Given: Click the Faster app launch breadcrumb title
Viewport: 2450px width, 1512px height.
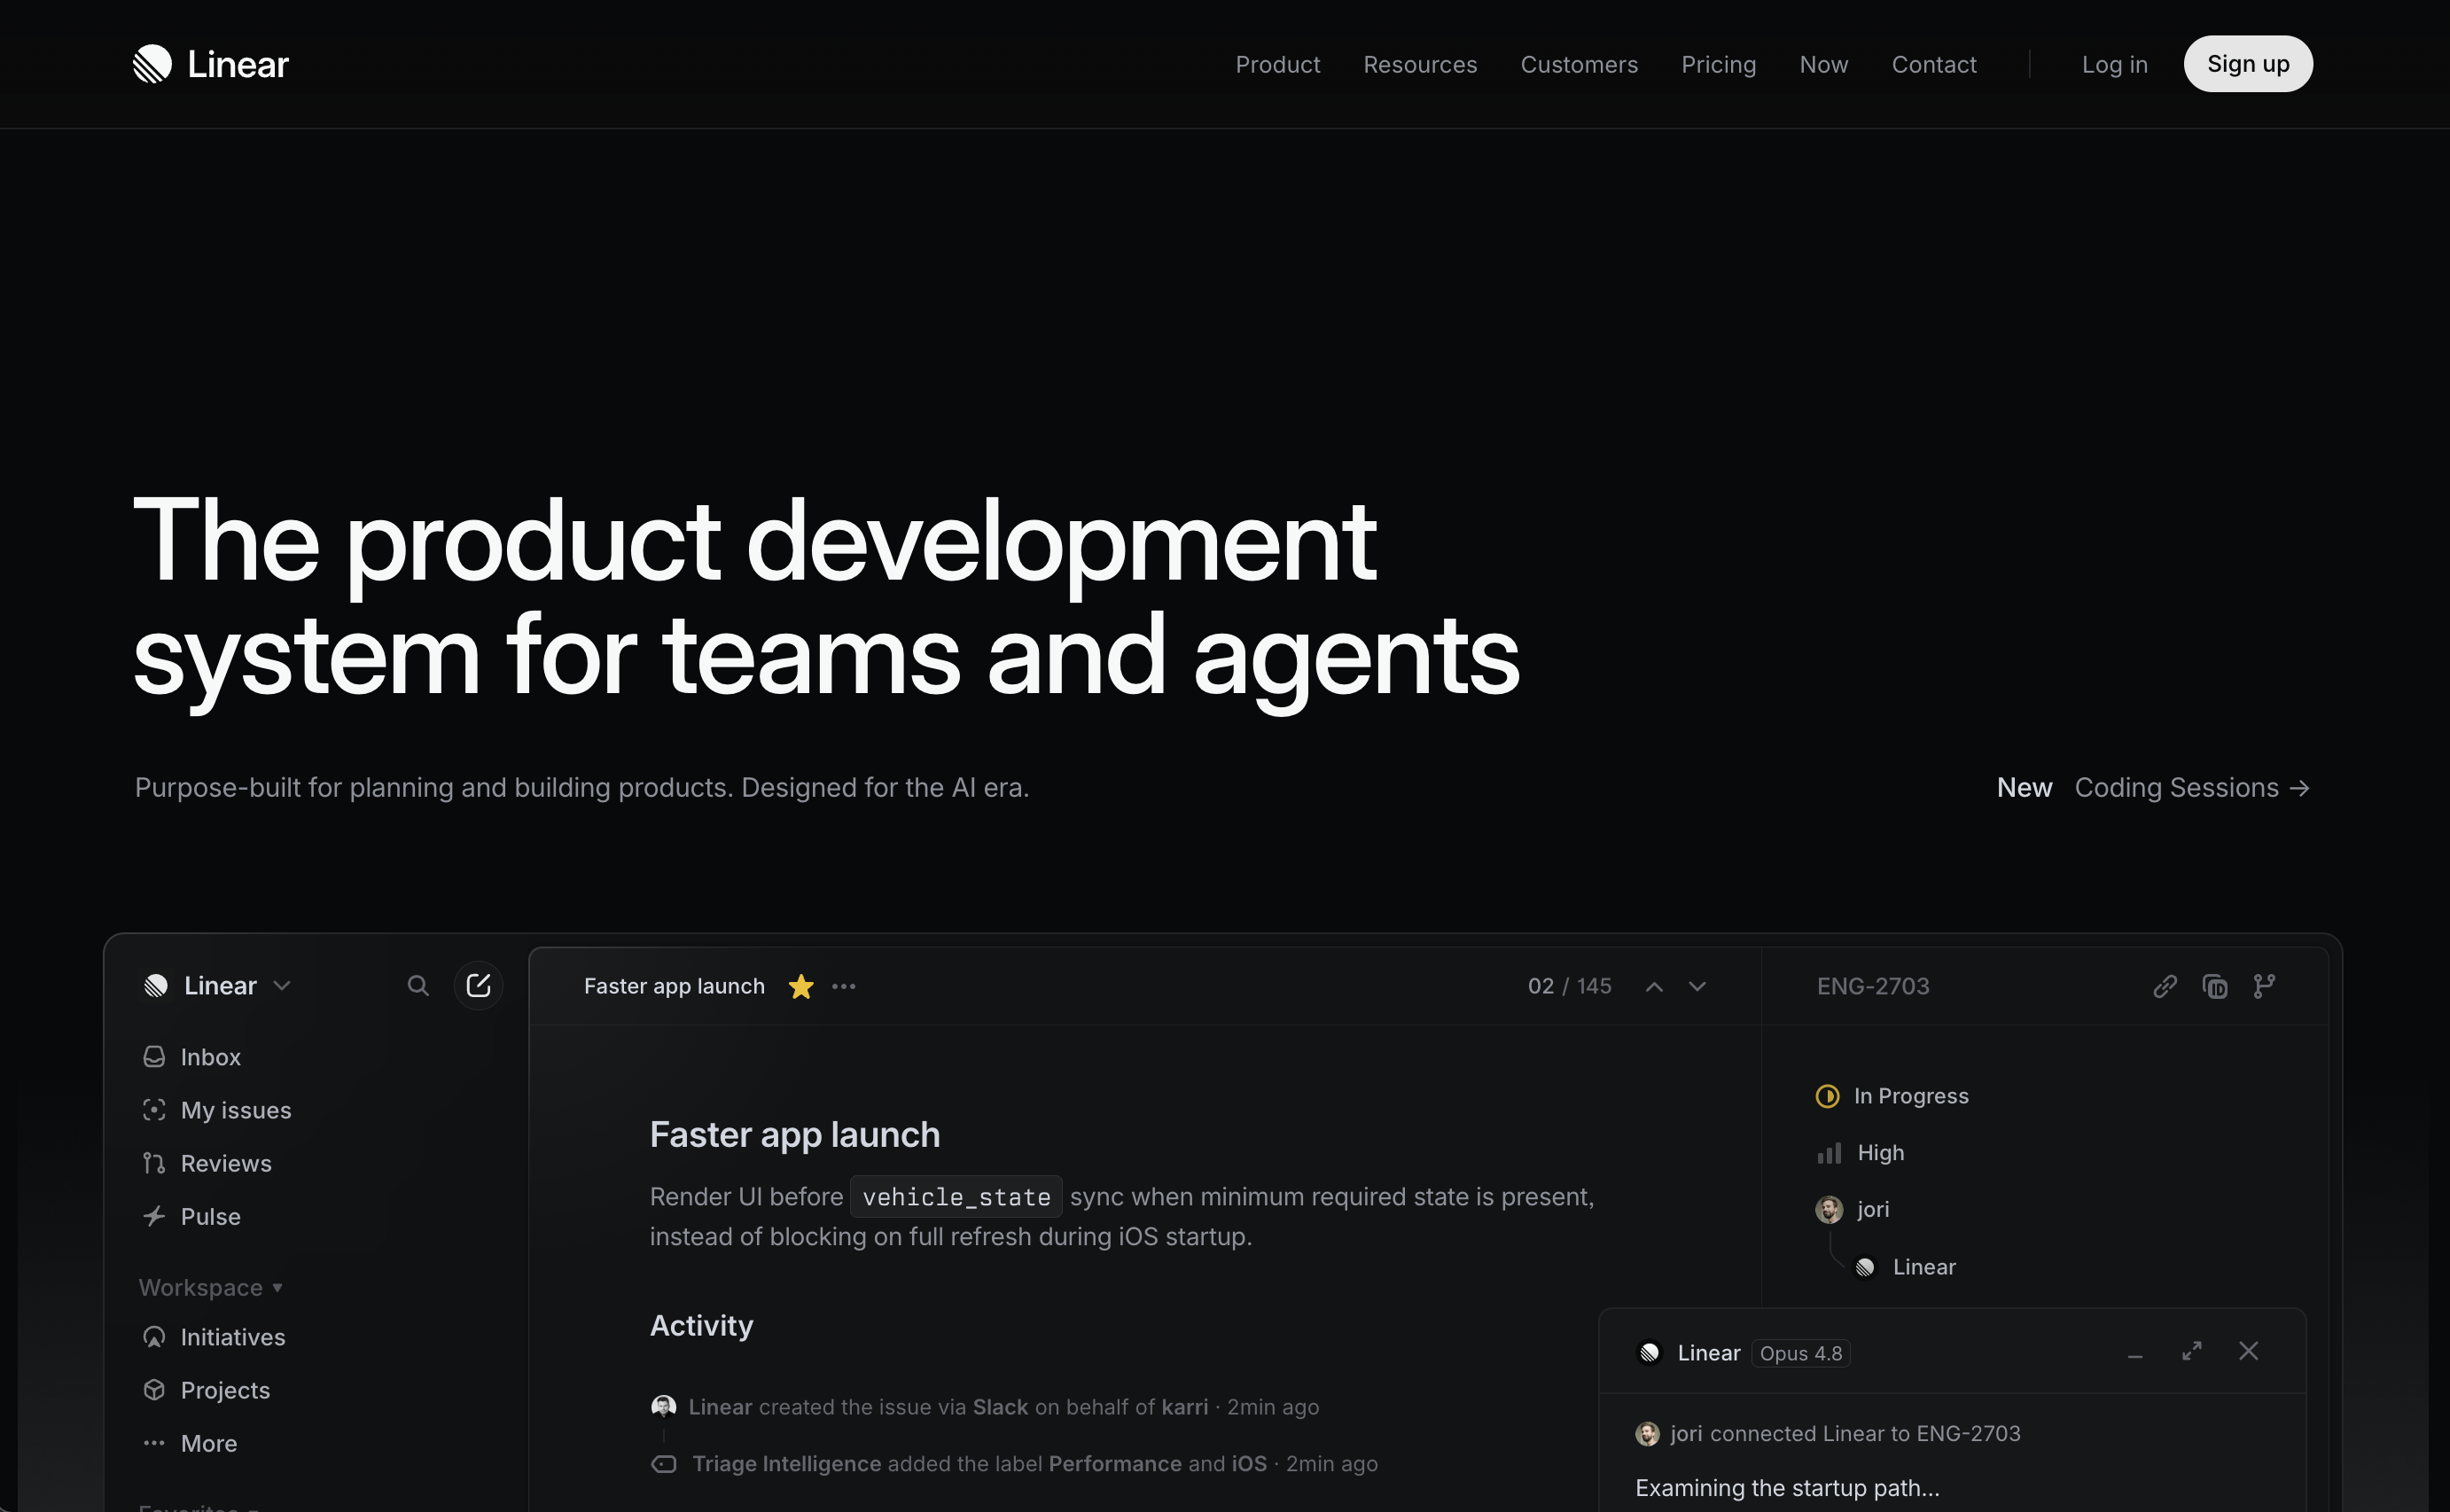Looking at the screenshot, I should point(674,986).
